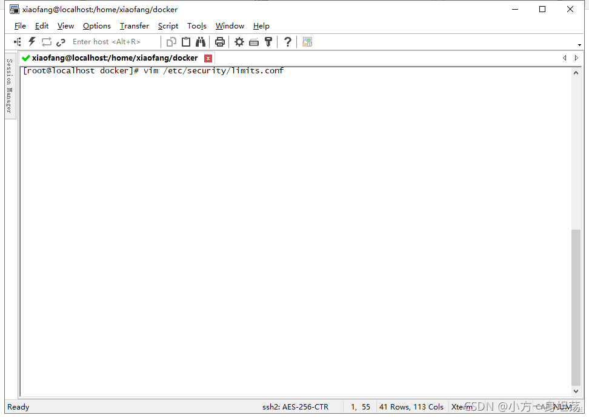The image size is (589, 418).
Task: Click the Public Key Assistant key icon
Action: 268,42
